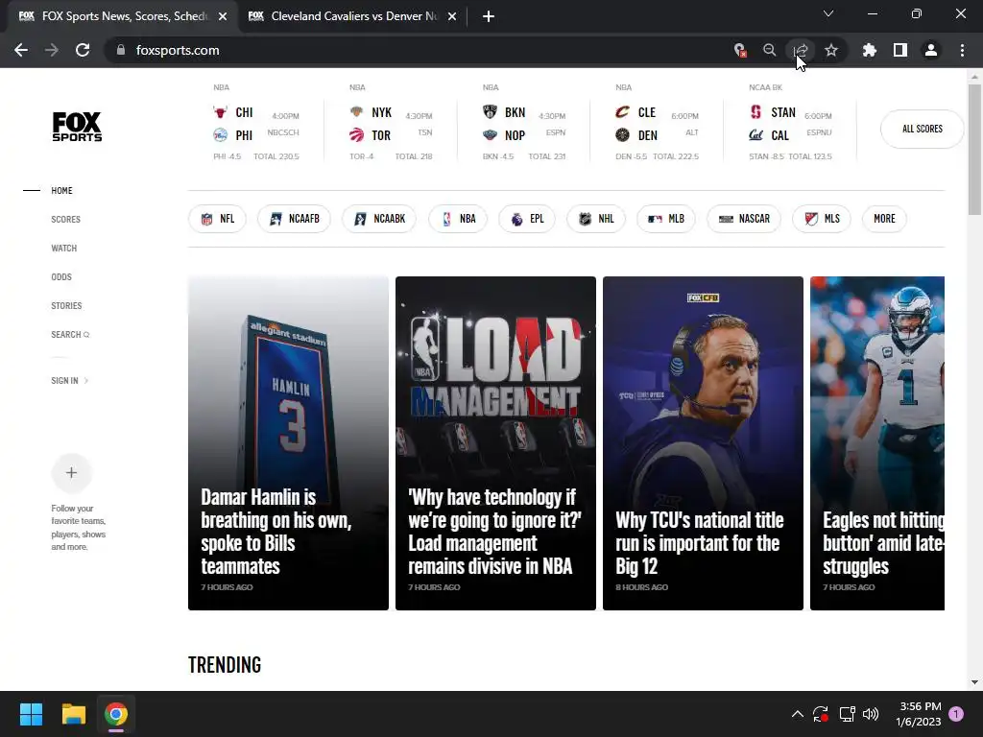Image resolution: width=983 pixels, height=737 pixels.
Task: Select the NCAABK league pill
Action: 379,219
